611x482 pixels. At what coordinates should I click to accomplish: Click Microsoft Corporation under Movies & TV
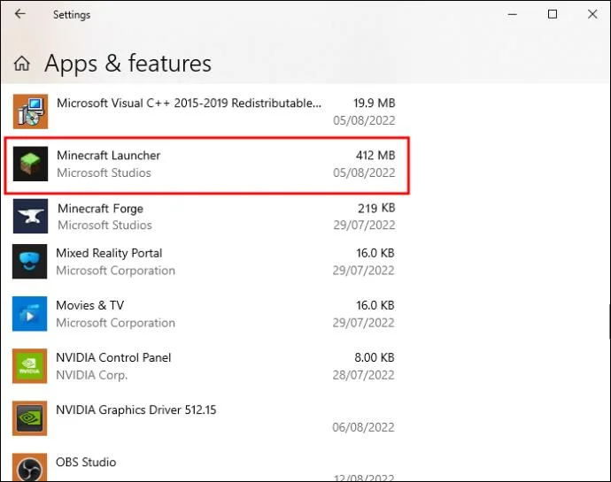tap(115, 323)
